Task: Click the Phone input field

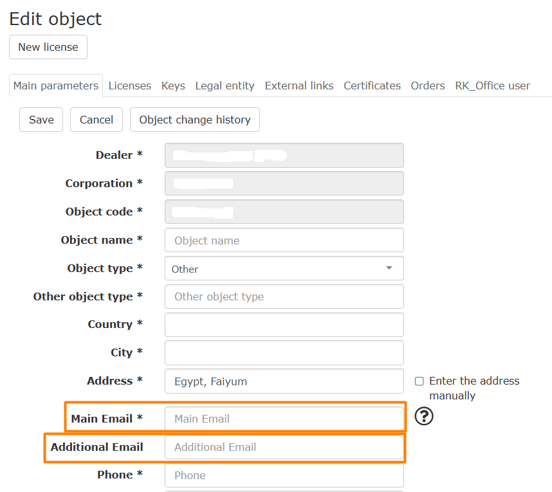Action: click(284, 475)
